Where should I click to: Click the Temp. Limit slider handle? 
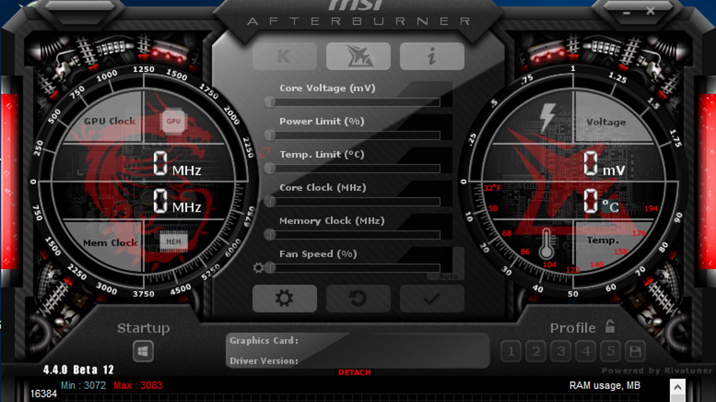pyautogui.click(x=270, y=168)
